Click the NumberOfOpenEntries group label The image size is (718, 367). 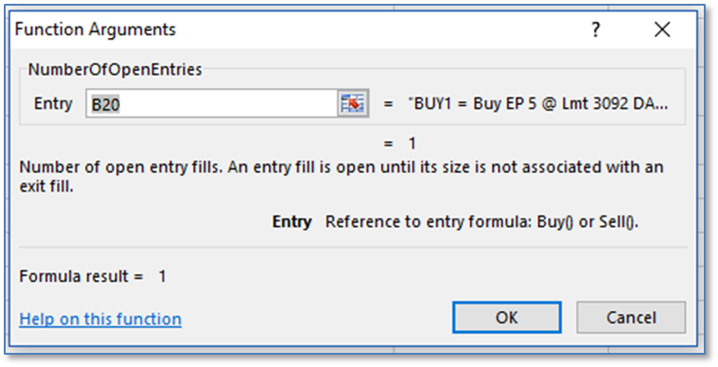114,70
